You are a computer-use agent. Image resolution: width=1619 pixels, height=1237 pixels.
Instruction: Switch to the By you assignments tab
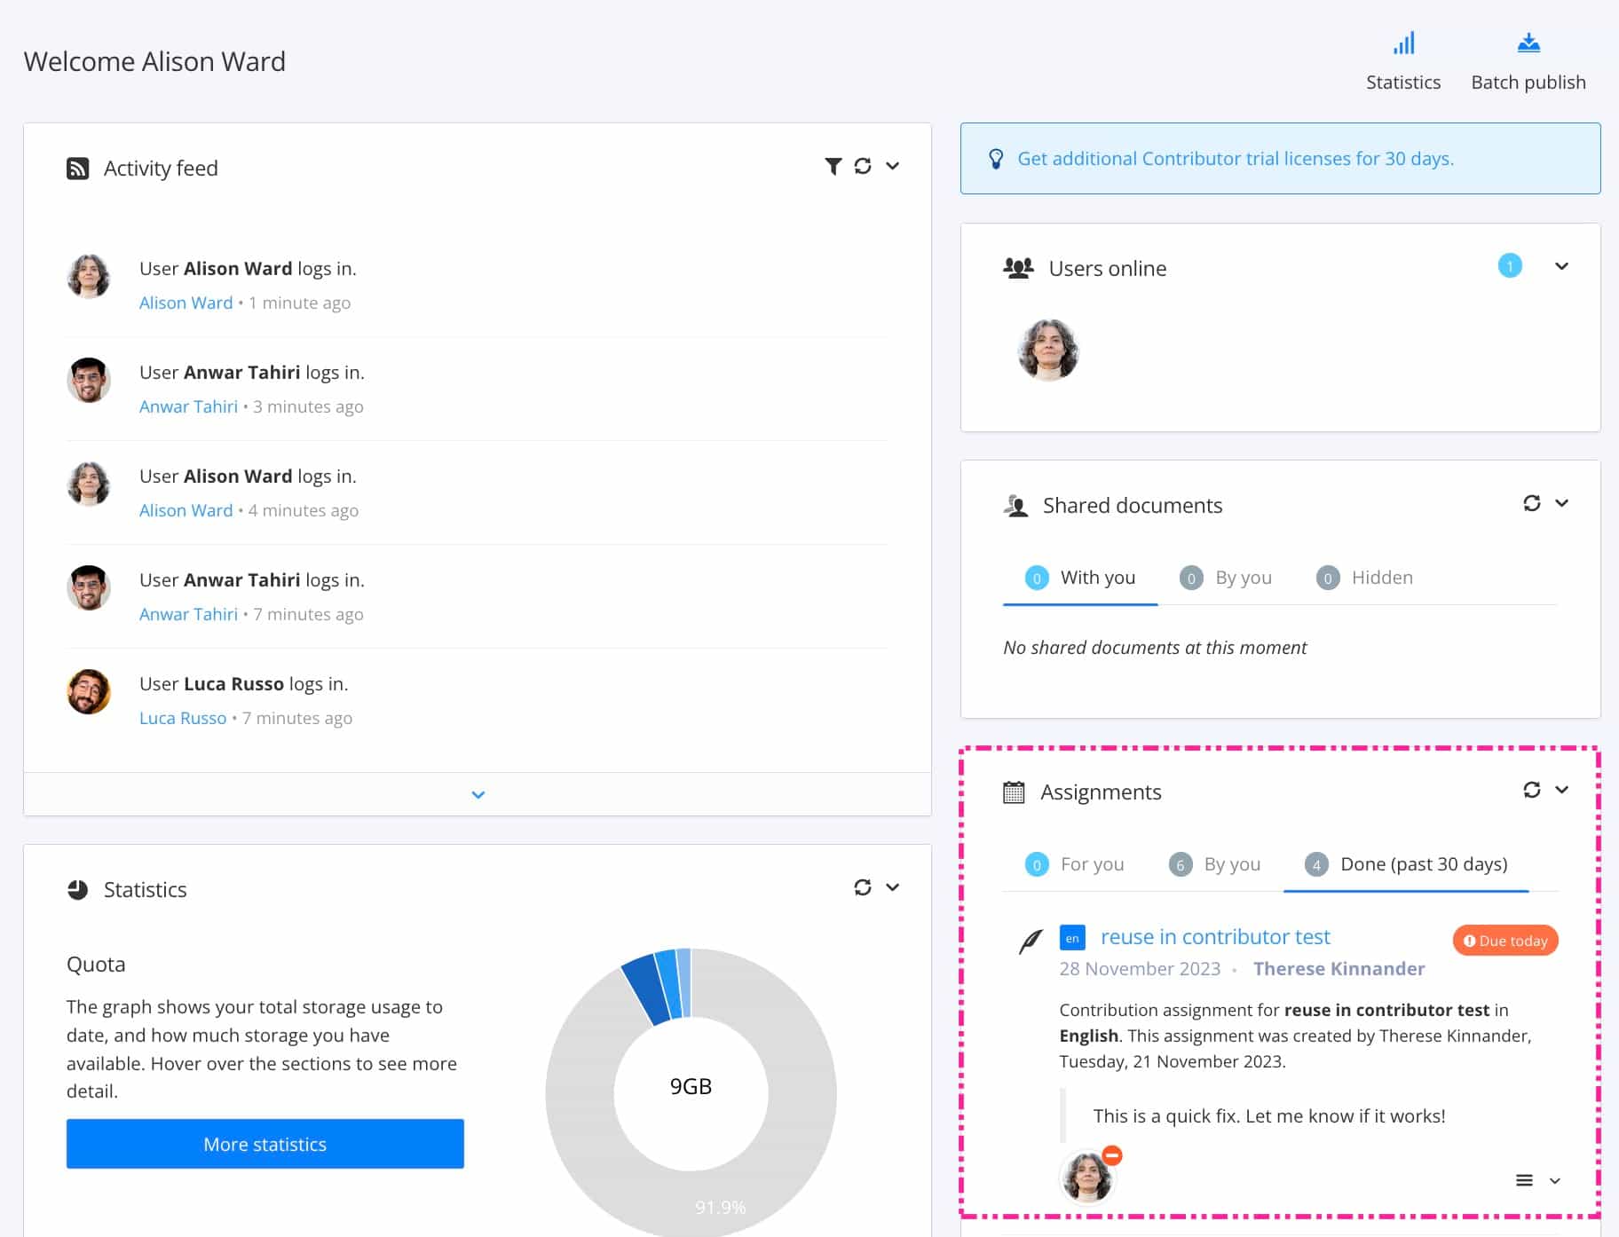click(x=1231, y=864)
